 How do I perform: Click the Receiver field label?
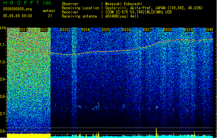pos(70,12)
